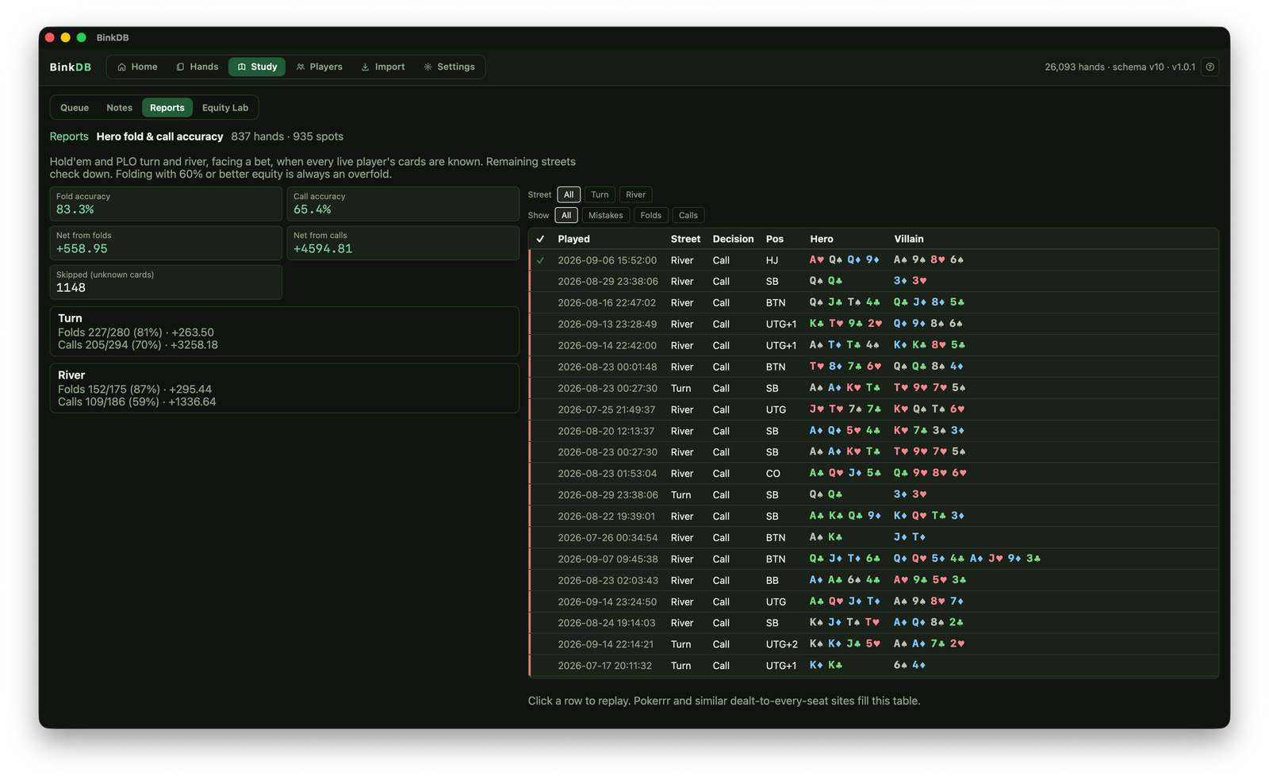Screen dimensions: 1269x780
Task: Replay the 2026-09-14 22:42:00 hand
Action: (873, 346)
